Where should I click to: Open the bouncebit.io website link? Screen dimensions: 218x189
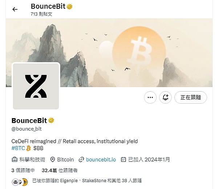click(101, 160)
